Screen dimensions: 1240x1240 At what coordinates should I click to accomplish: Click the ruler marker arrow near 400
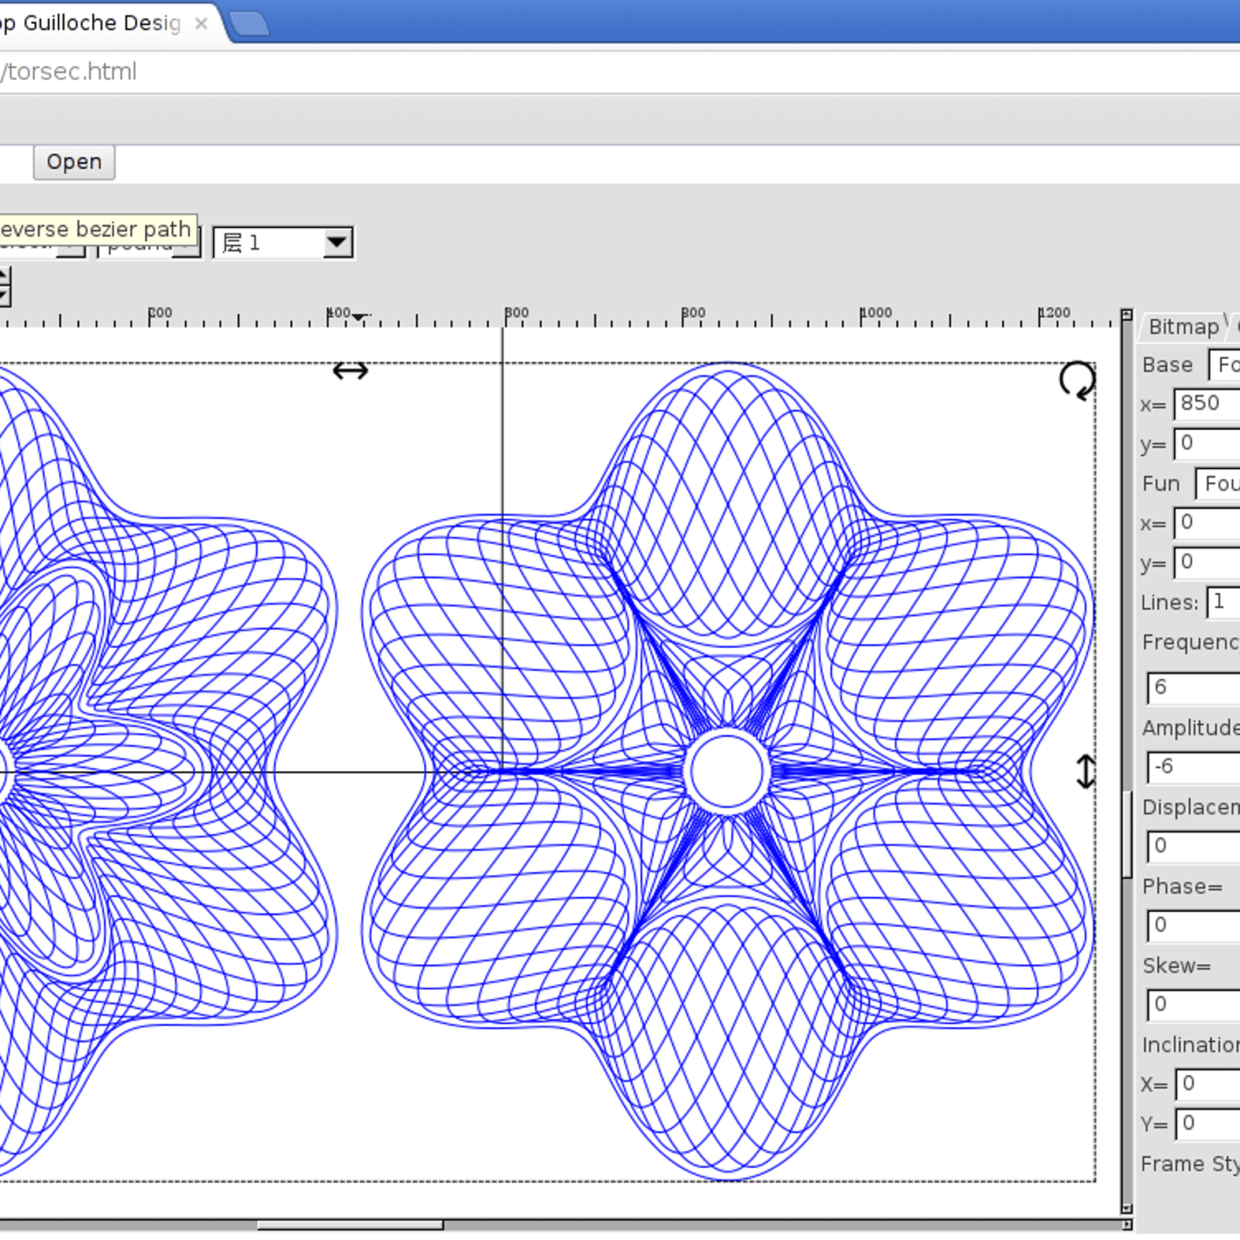point(359,316)
